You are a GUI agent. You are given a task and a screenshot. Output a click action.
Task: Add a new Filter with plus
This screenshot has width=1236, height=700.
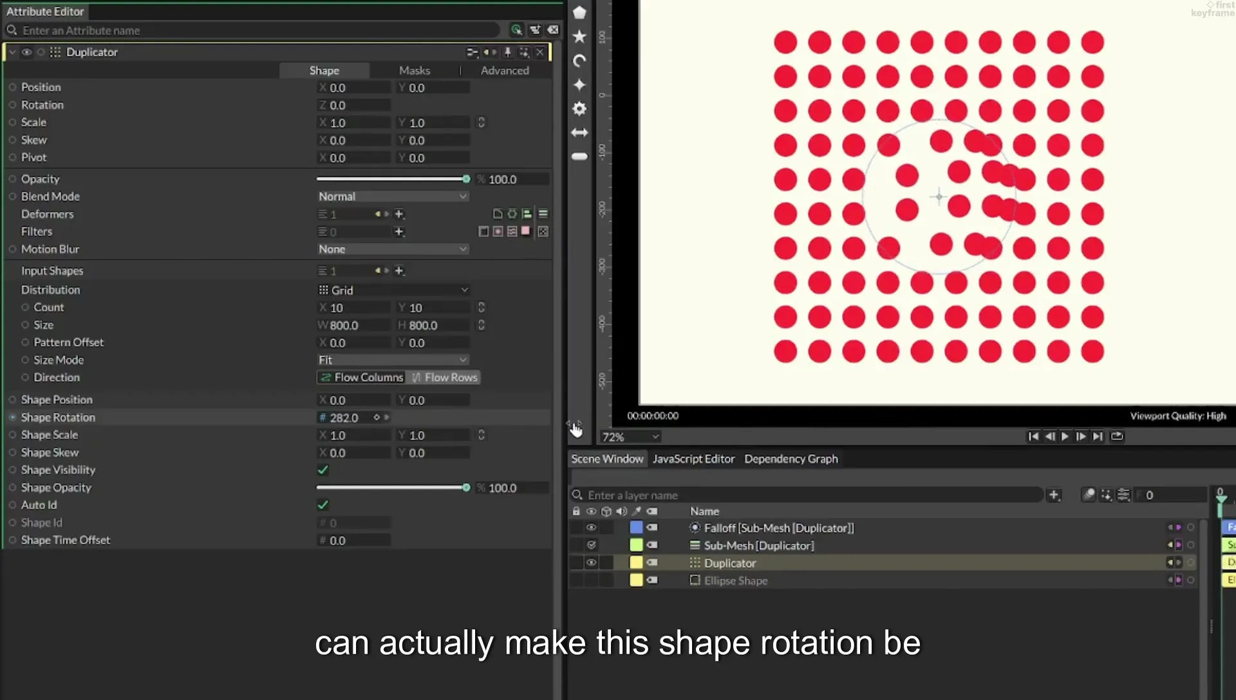point(399,232)
